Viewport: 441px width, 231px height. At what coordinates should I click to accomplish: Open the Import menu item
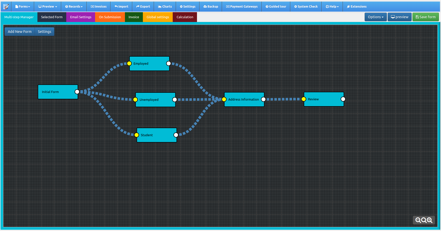point(121,7)
